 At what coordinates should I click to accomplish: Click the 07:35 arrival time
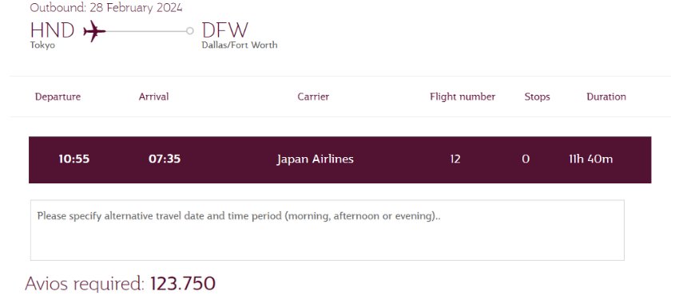click(165, 159)
